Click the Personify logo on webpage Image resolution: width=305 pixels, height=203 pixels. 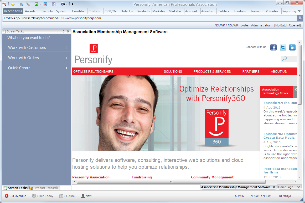click(x=93, y=54)
